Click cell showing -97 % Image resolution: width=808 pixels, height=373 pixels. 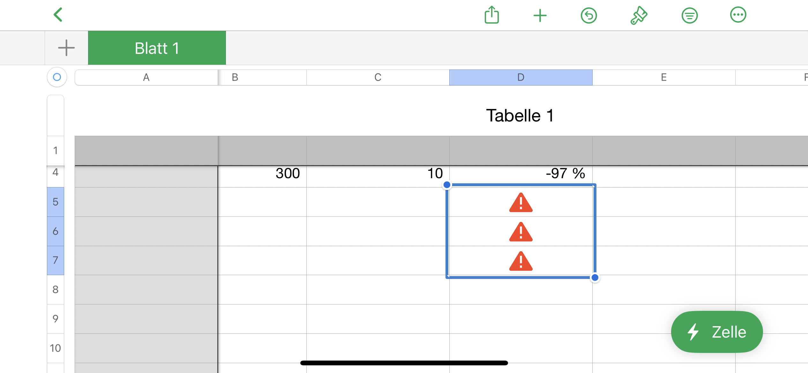pyautogui.click(x=521, y=174)
